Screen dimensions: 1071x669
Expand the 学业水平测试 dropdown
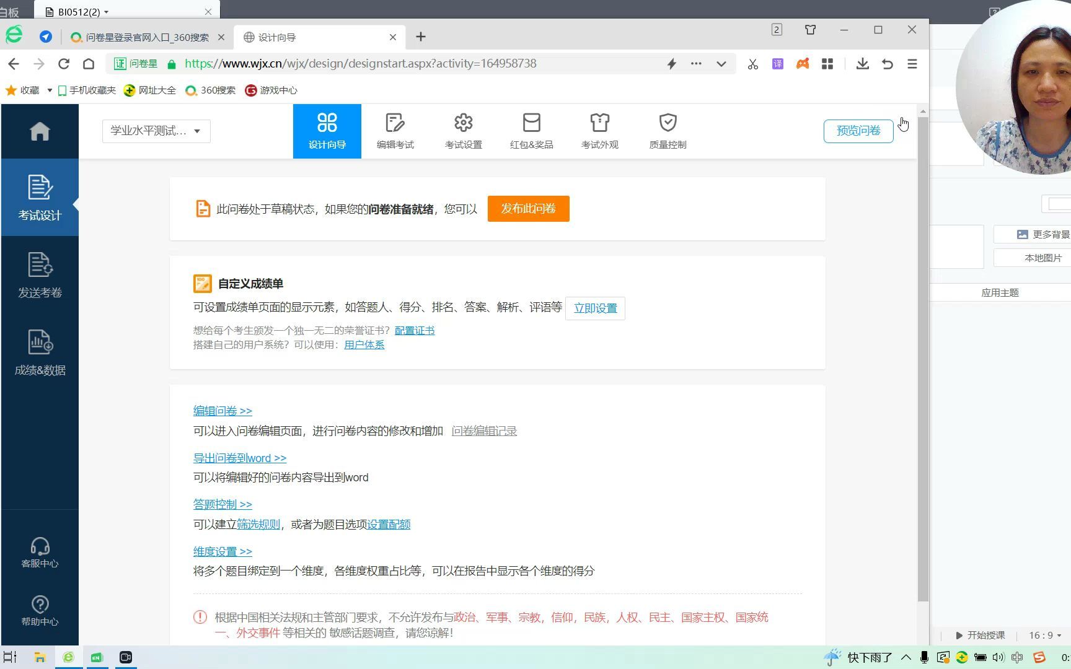click(x=156, y=131)
